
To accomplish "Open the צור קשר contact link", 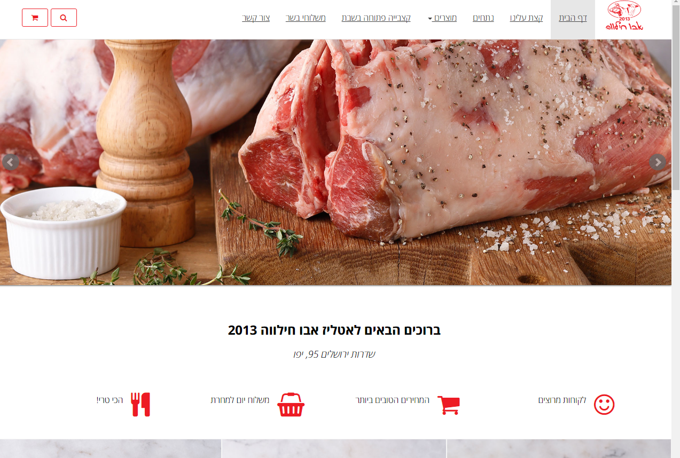I will (x=256, y=18).
